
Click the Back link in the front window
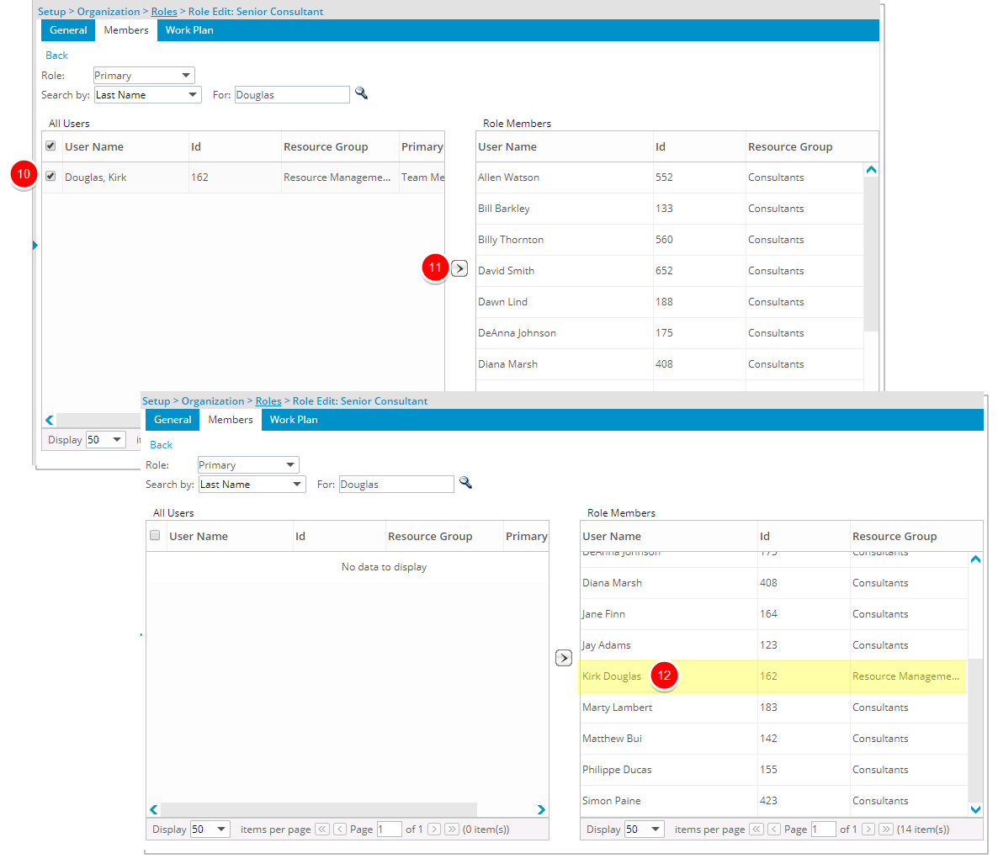pyautogui.click(x=161, y=445)
